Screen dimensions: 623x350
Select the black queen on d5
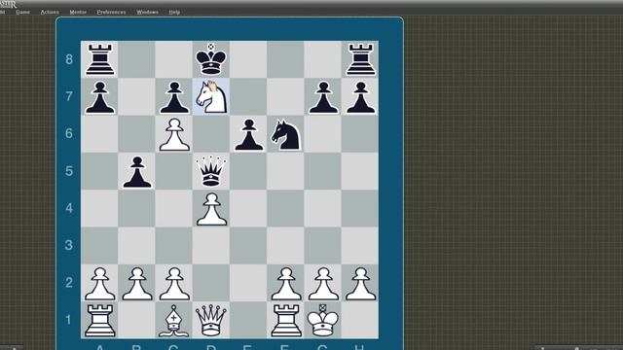[211, 171]
